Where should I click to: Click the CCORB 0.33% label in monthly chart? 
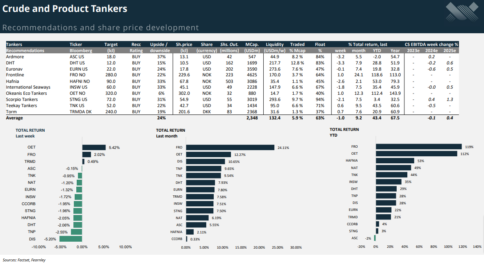195,239
